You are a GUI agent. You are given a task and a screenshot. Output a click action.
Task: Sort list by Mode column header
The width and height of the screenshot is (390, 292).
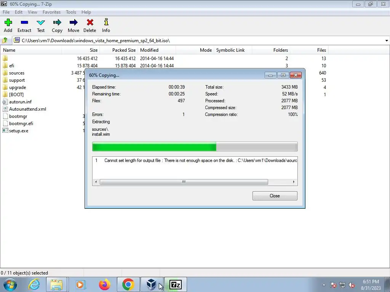click(x=195, y=50)
